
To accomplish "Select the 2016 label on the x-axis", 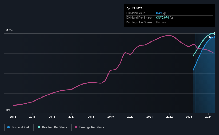I will pyautogui.click(x=52, y=117).
